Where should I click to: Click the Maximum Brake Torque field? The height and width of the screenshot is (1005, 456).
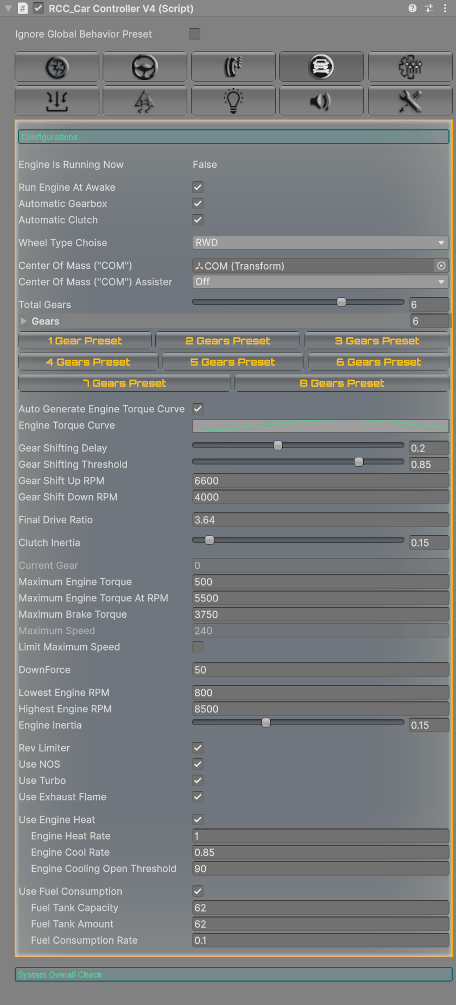coord(321,614)
